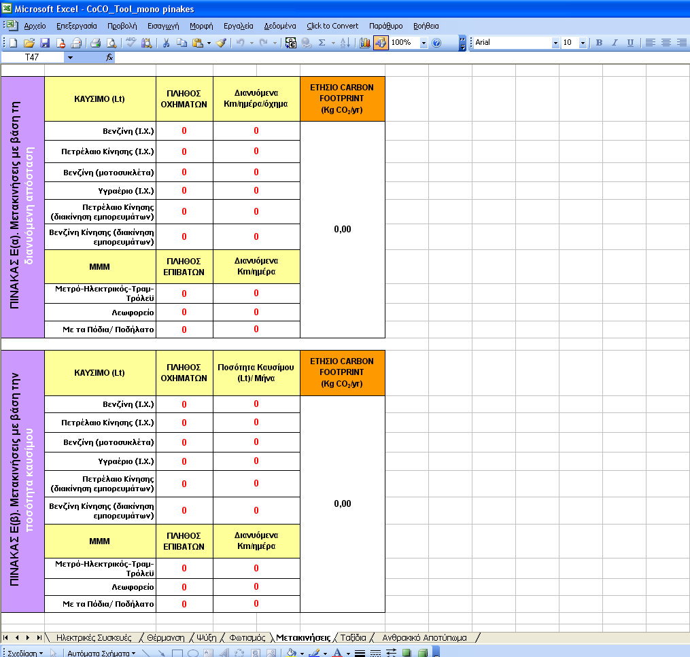The width and height of the screenshot is (690, 657).
Task: Toggle bold formatting
Action: (x=599, y=43)
